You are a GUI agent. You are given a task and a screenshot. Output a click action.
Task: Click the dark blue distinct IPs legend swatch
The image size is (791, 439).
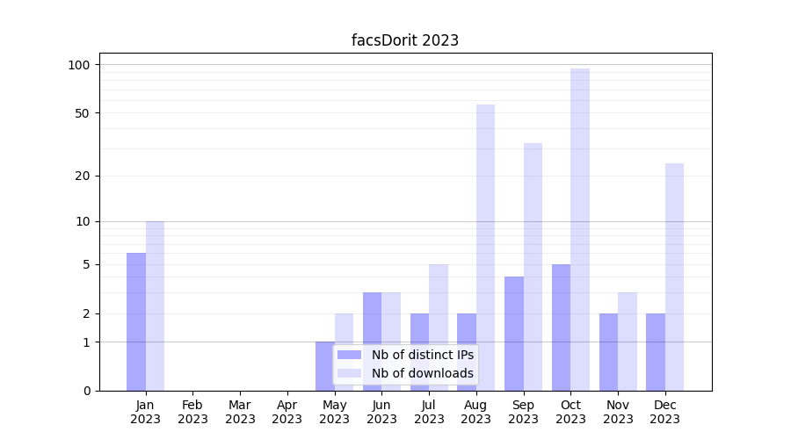(x=349, y=355)
